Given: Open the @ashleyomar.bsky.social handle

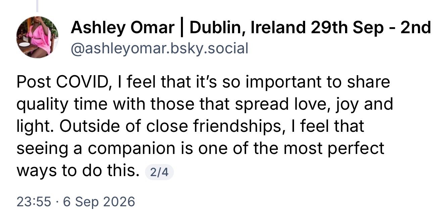Looking at the screenshot, I should tap(159, 49).
